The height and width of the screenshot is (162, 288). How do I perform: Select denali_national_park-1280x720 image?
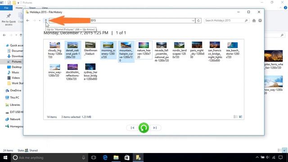pos(73,50)
